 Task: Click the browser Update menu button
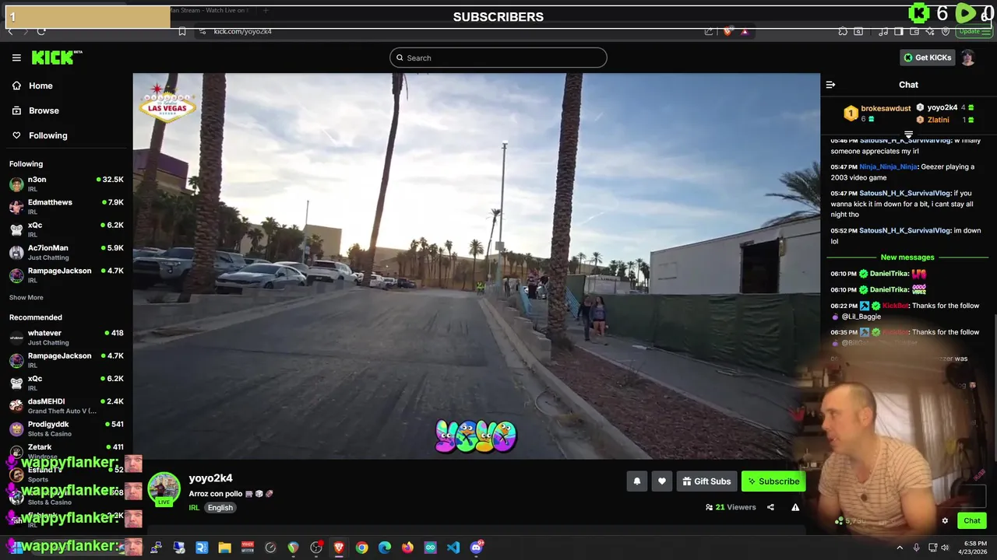[974, 31]
